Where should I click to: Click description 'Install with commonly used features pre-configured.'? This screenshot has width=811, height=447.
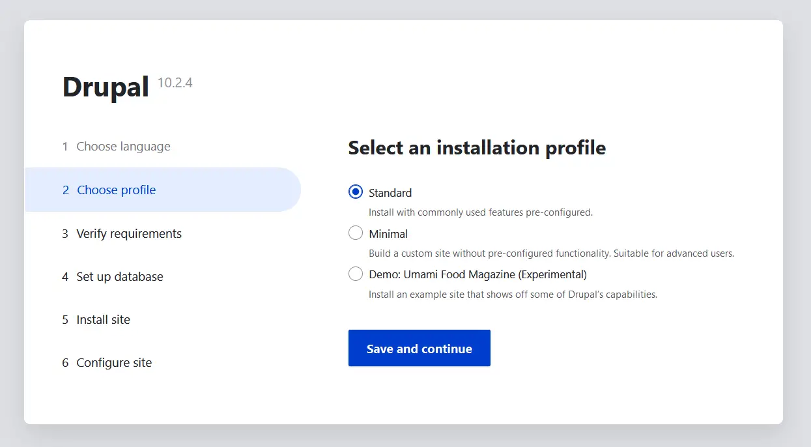click(x=481, y=212)
